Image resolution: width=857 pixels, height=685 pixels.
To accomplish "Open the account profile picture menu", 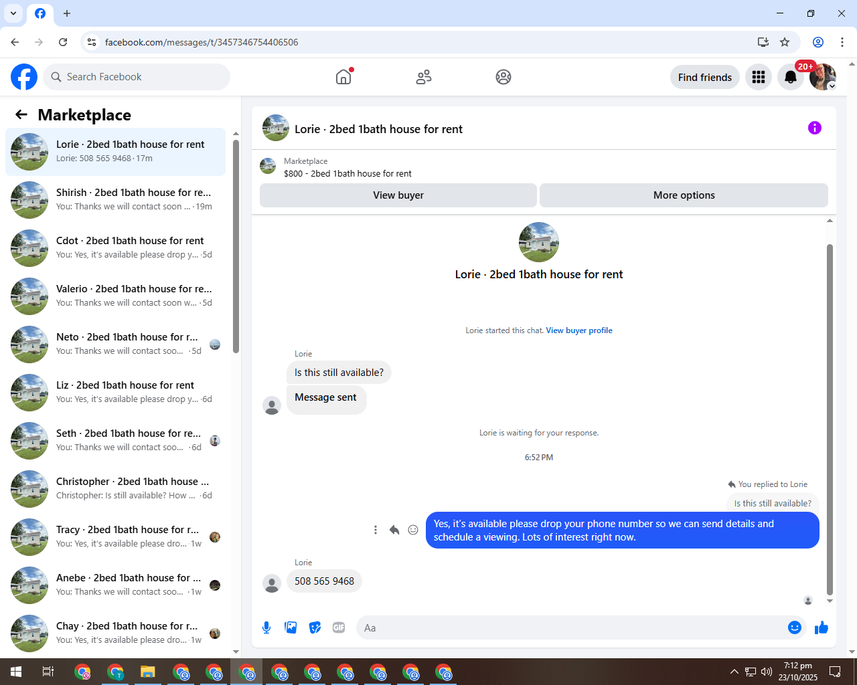I will 823,77.
